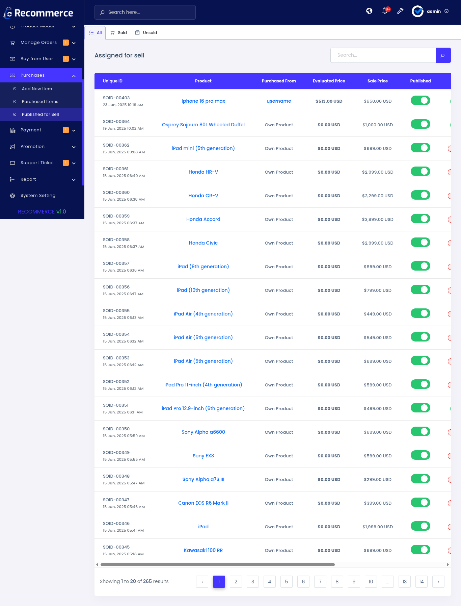This screenshot has height=606, width=461.
Task: Click the Purchases sidebar icon
Action: pyautogui.click(x=12, y=75)
